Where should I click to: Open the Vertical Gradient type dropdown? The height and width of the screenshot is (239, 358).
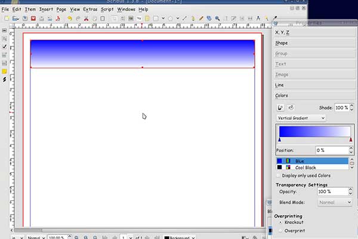301,118
